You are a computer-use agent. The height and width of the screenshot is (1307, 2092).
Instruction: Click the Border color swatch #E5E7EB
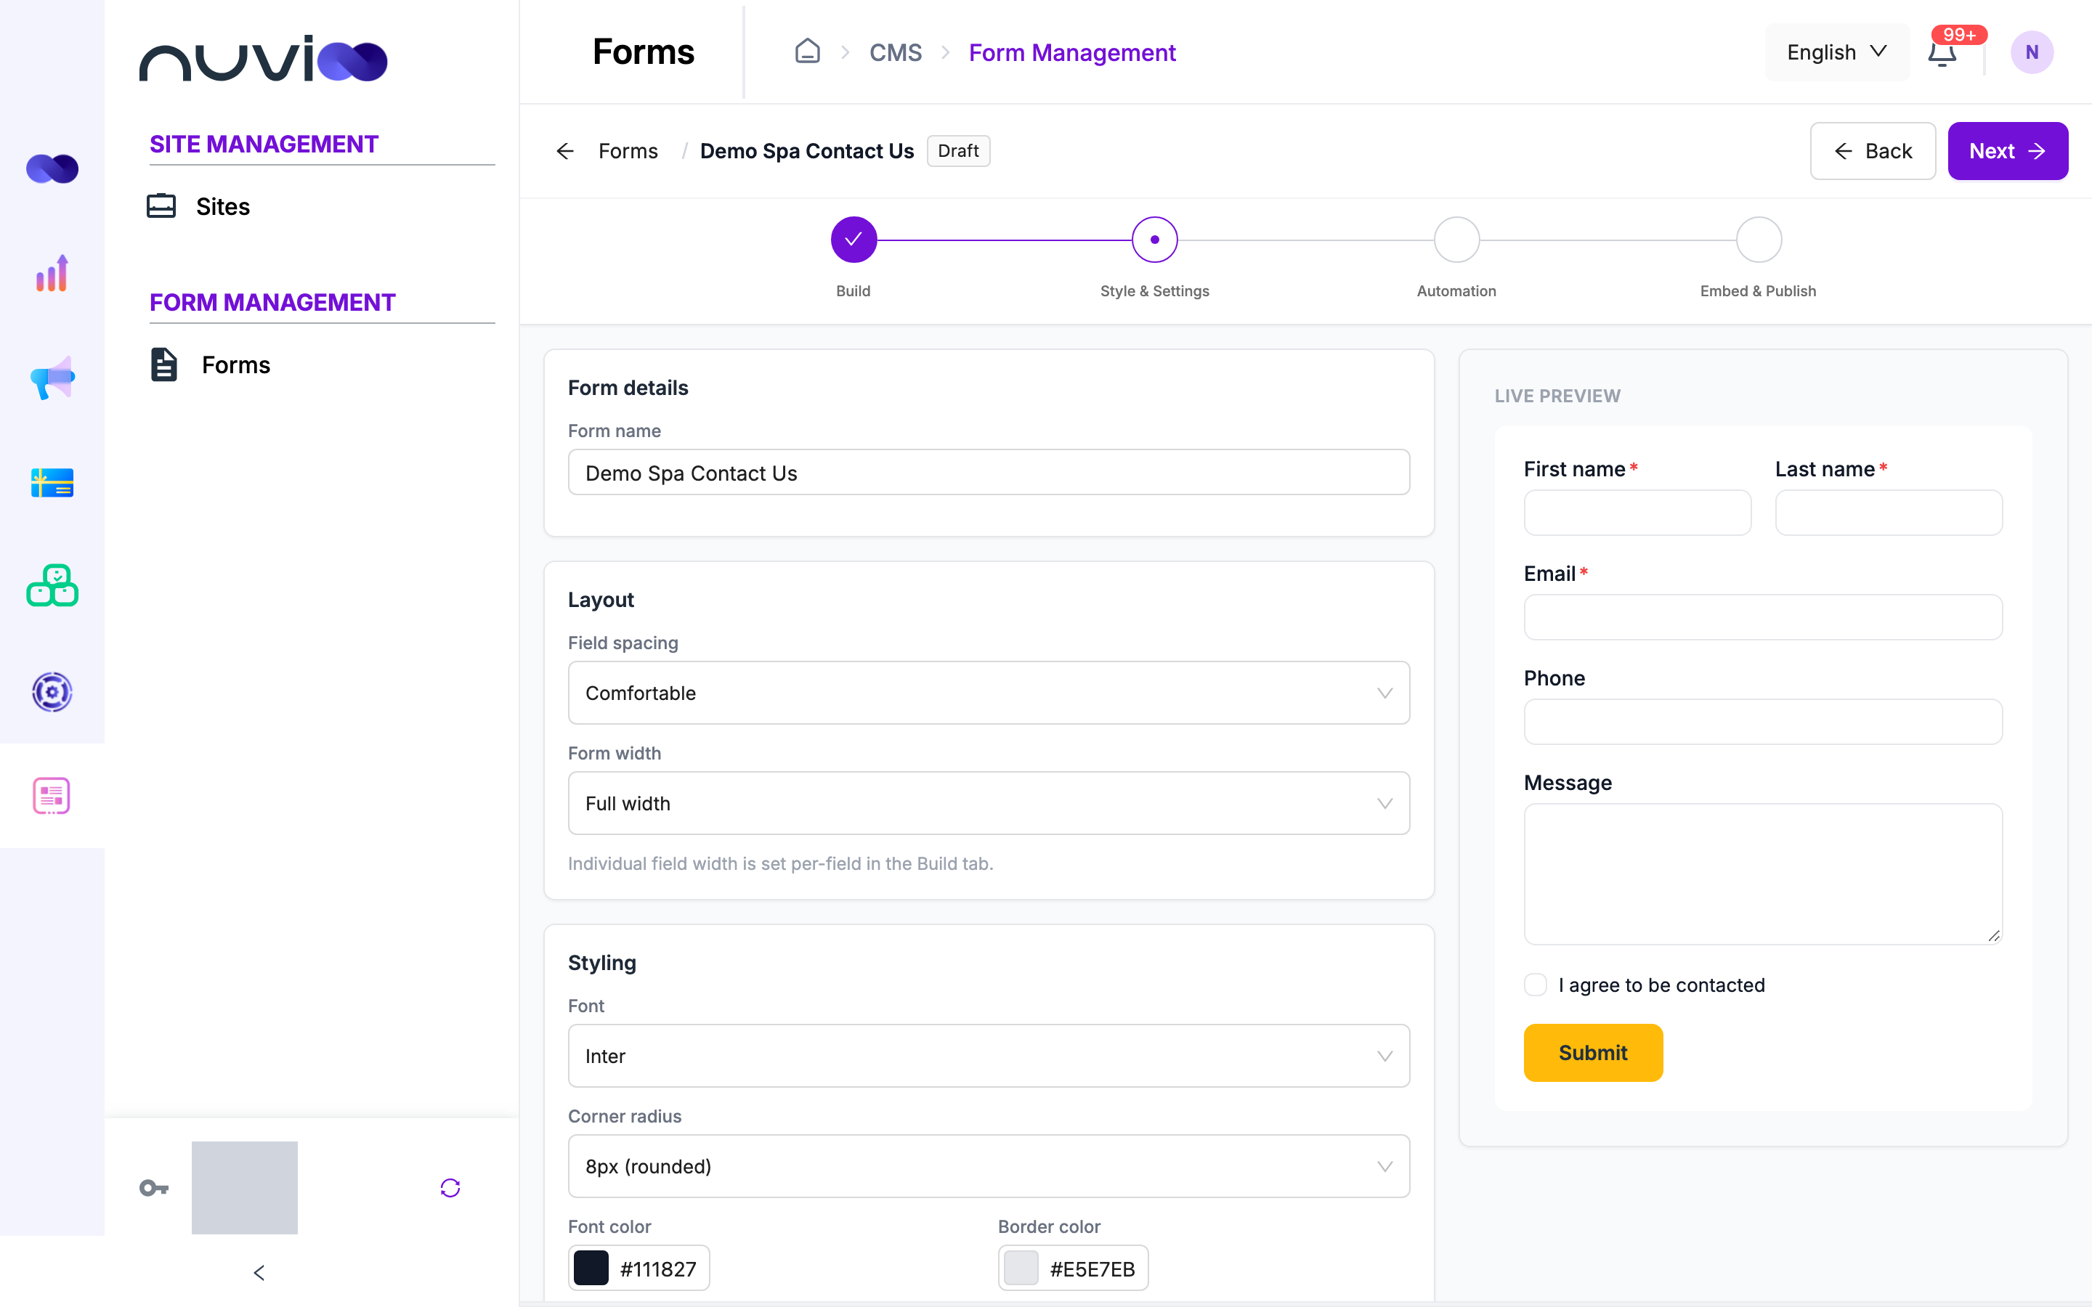pos(1021,1268)
